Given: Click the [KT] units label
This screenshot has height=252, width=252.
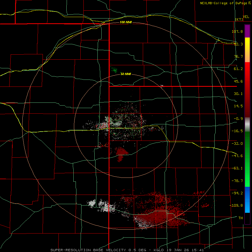Looking at the screenshot, I should pos(239,19).
